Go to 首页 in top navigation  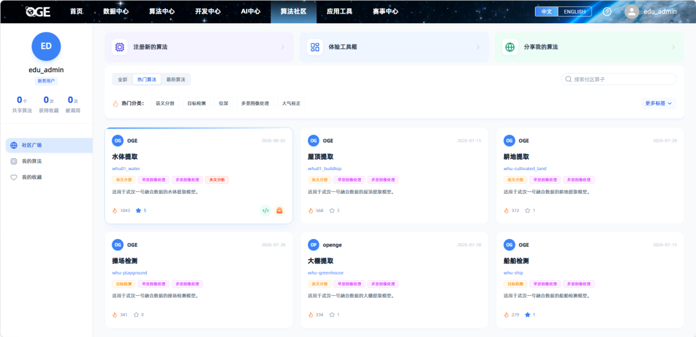click(x=76, y=12)
